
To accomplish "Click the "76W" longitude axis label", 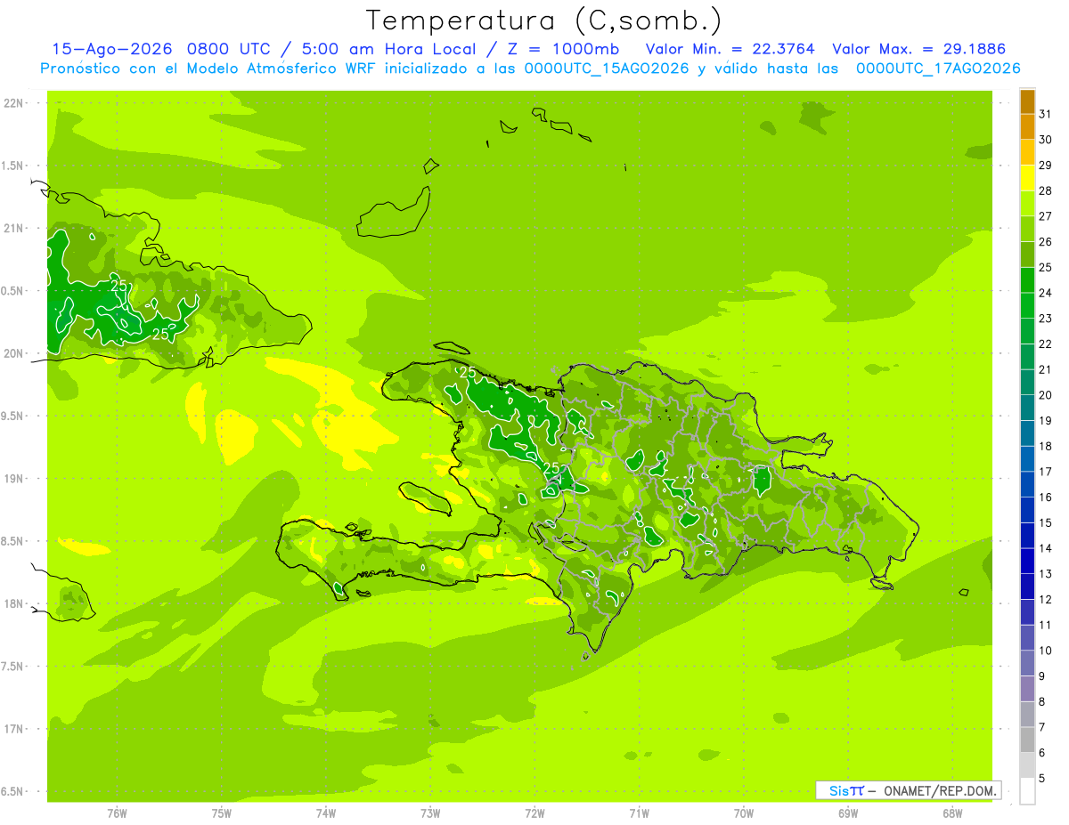I will click(x=117, y=813).
